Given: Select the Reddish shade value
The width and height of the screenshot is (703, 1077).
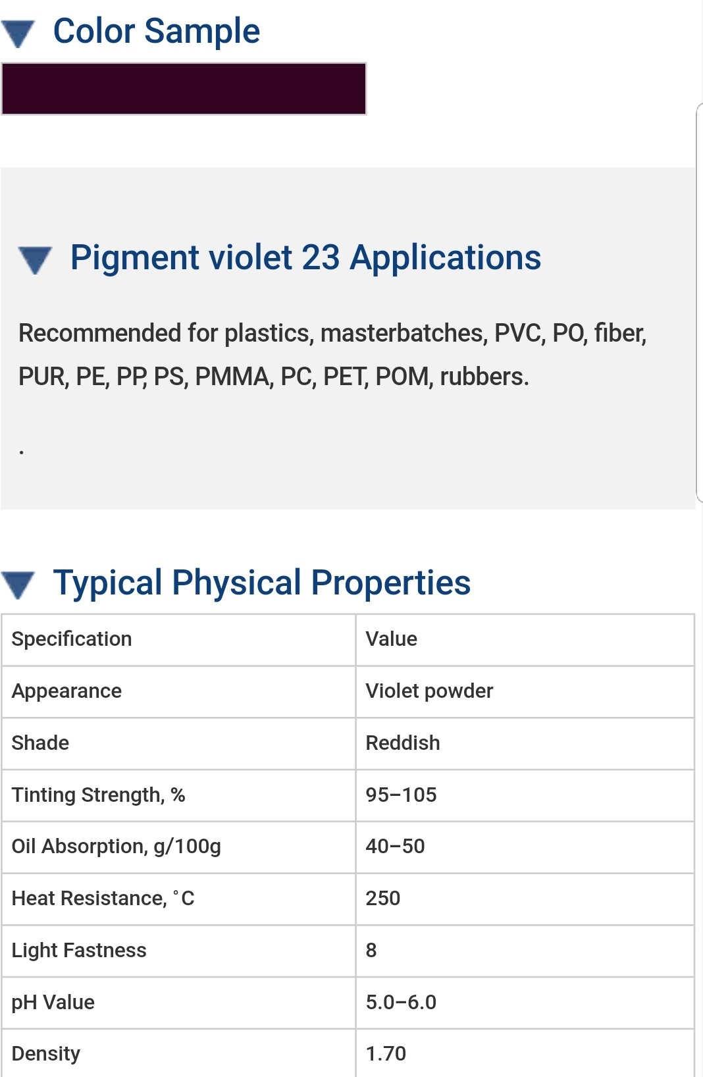Looking at the screenshot, I should 402,743.
